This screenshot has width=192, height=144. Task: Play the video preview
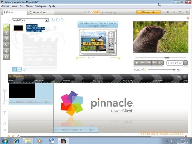[137, 63]
